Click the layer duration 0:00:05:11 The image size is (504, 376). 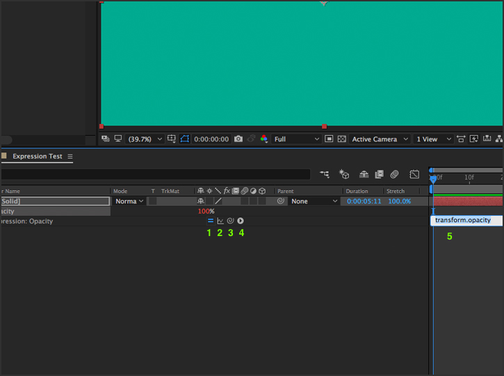tap(364, 201)
